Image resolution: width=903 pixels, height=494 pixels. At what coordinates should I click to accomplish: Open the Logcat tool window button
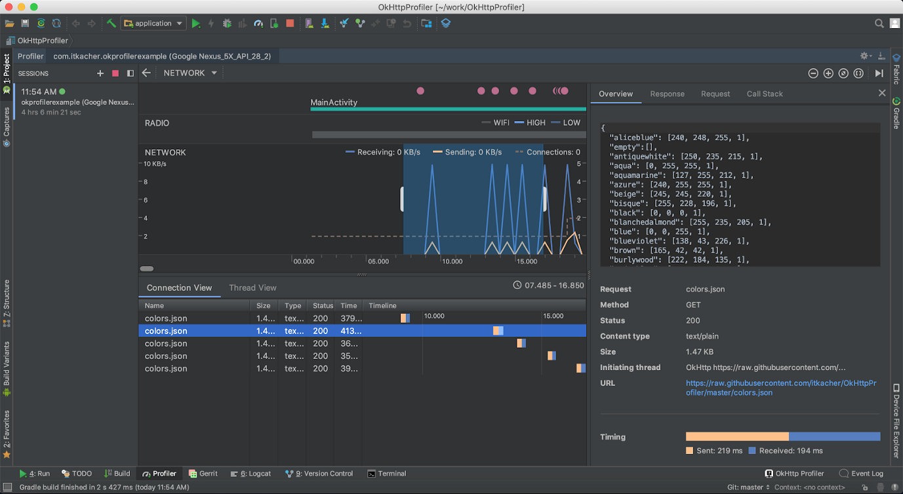[x=251, y=474]
